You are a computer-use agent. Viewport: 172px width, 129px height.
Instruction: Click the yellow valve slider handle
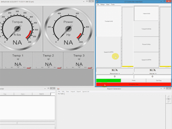point(165,66)
